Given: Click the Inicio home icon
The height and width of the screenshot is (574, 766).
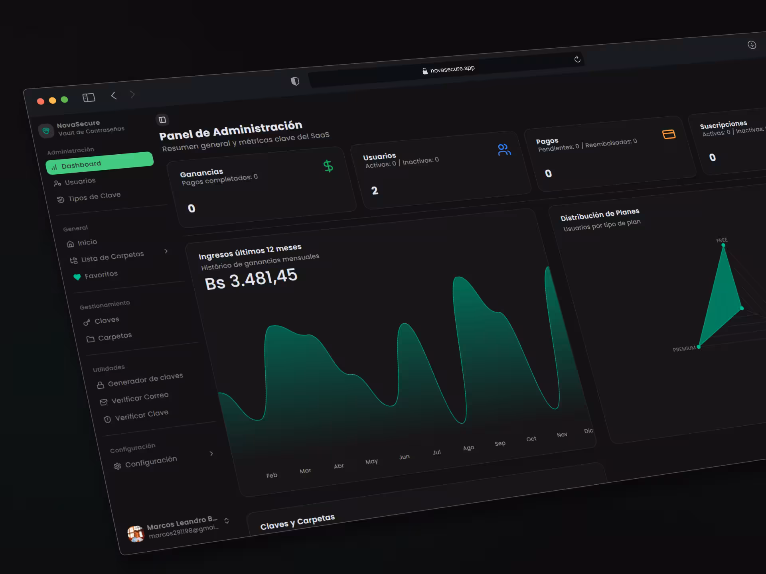Looking at the screenshot, I should coord(70,244).
